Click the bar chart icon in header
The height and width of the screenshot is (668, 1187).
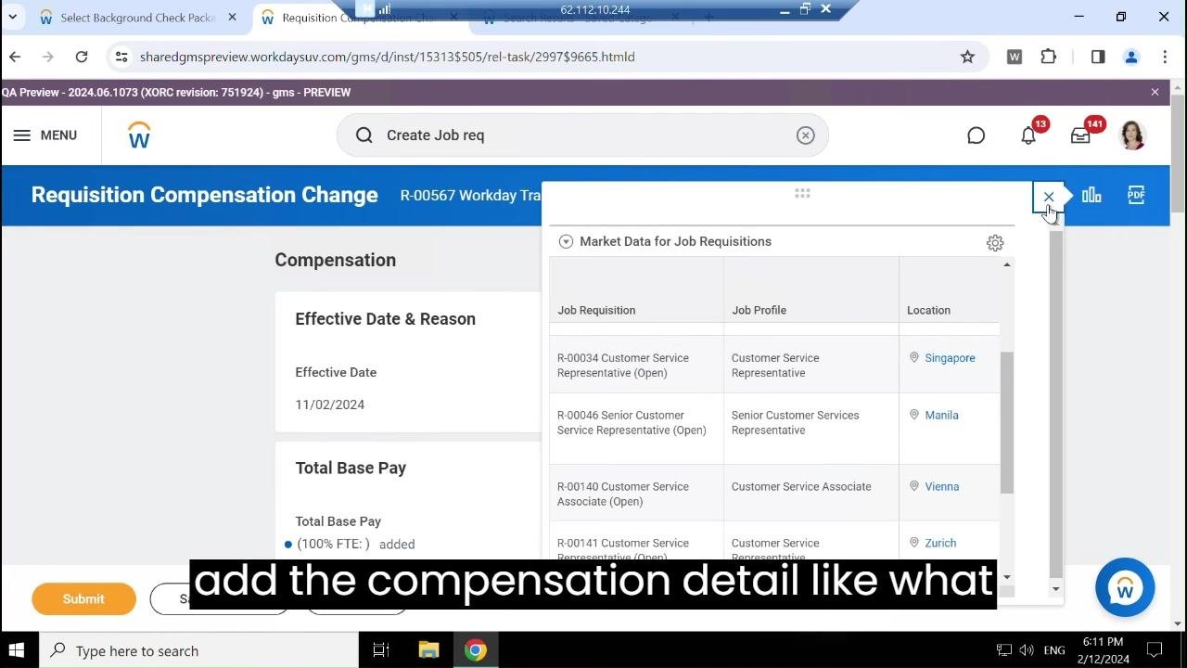click(x=1091, y=195)
